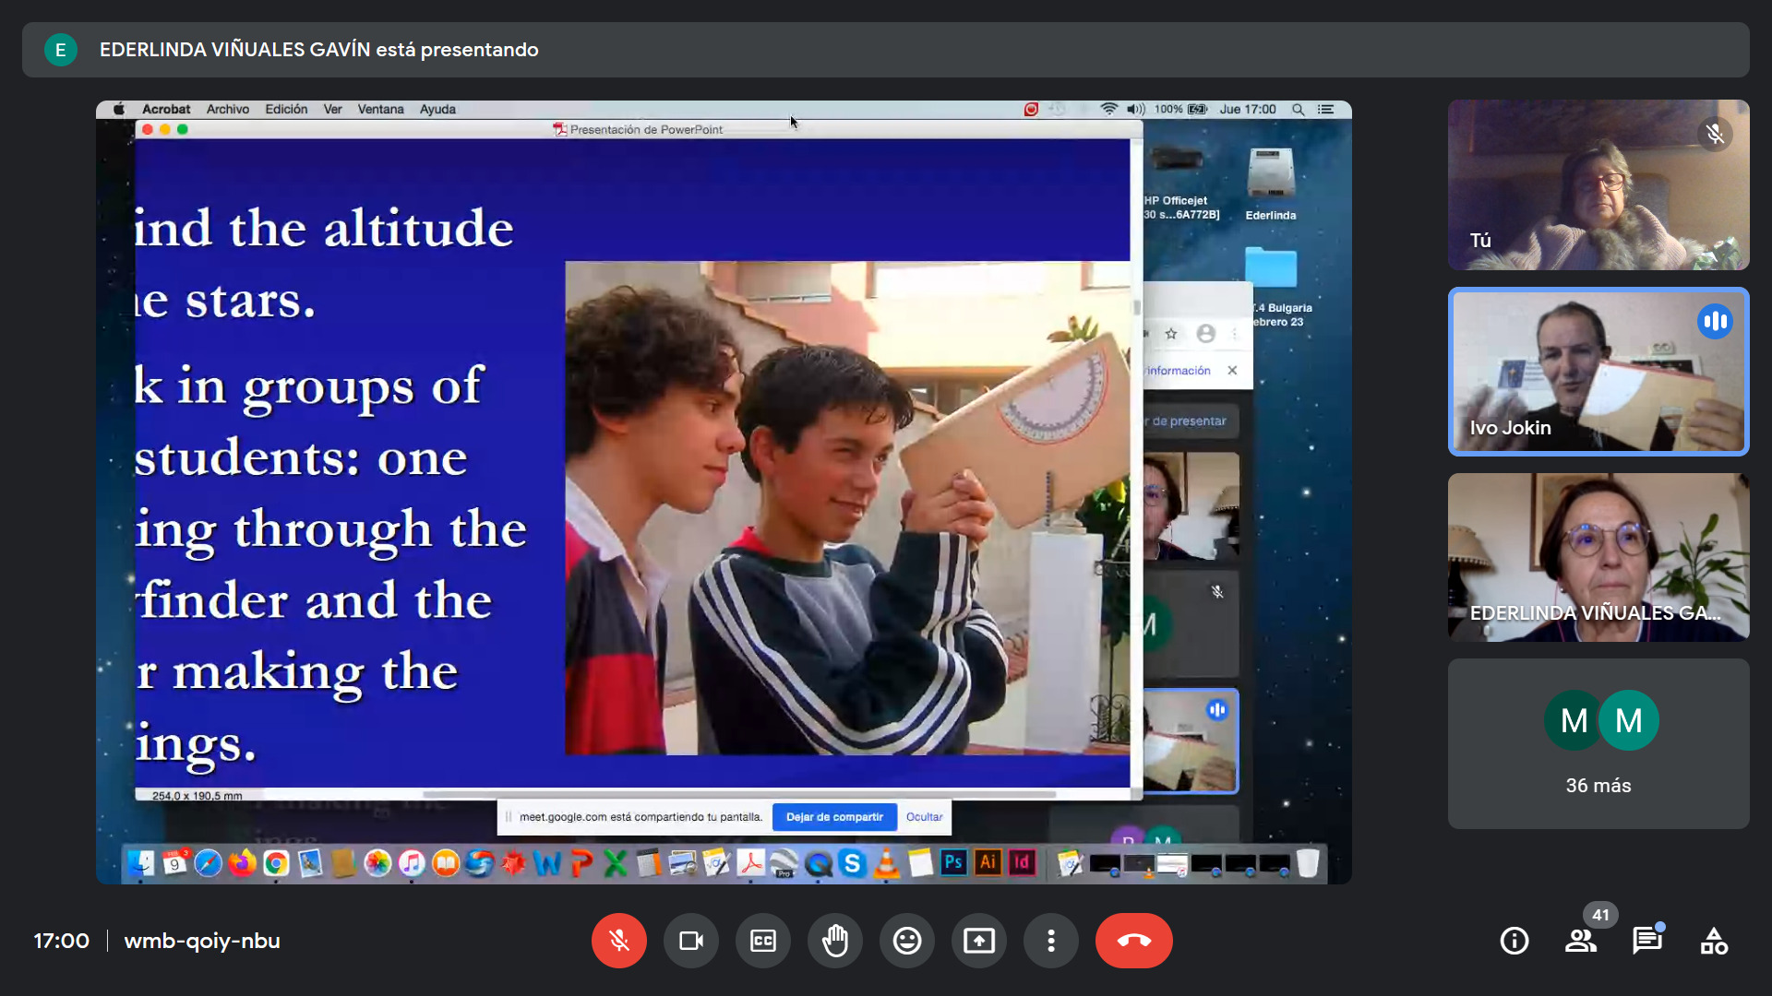The height and width of the screenshot is (996, 1772).
Task: Select Ivo Jokin's video tile
Action: pyautogui.click(x=1598, y=372)
